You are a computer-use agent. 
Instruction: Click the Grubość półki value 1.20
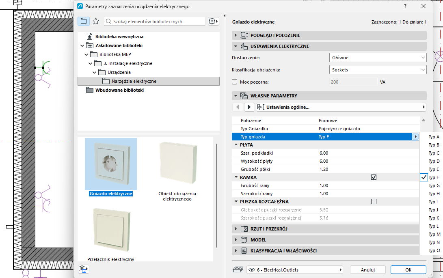(324, 169)
